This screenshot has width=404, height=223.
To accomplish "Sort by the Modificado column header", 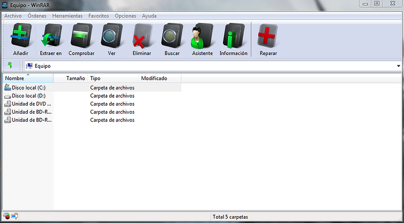I will (160, 78).
